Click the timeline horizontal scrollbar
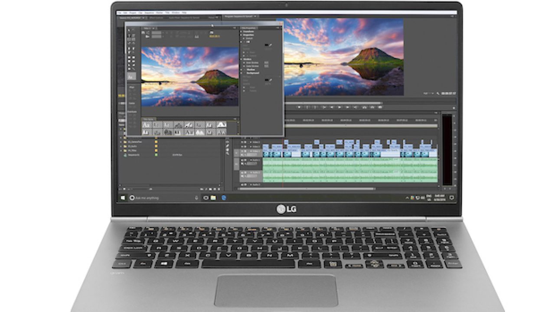This screenshot has width=555, height=312. pos(307,188)
